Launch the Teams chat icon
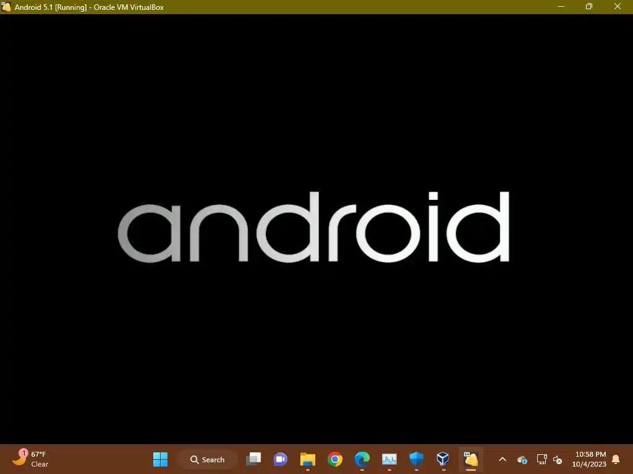The image size is (633, 474). [281, 459]
